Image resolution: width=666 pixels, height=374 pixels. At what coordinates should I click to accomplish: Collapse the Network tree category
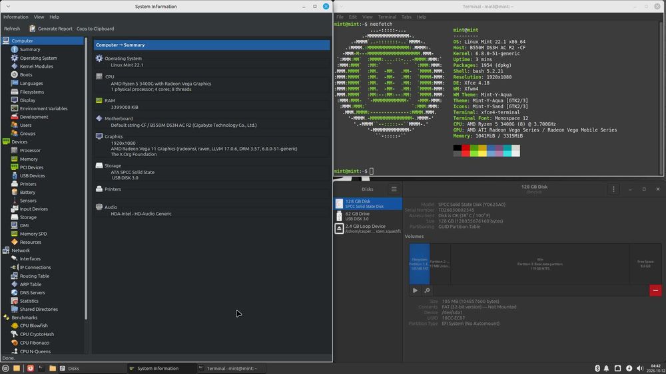tap(21, 250)
